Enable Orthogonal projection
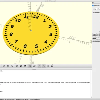 point(34,66)
